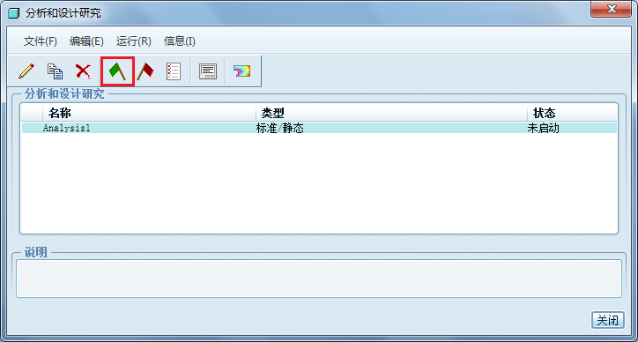Image resolution: width=638 pixels, height=342 pixels.
Task: Close the dialog with the title bar X
Action: coord(611,9)
